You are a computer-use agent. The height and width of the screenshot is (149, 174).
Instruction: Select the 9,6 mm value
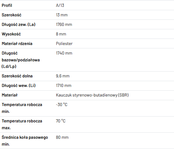point(63,76)
